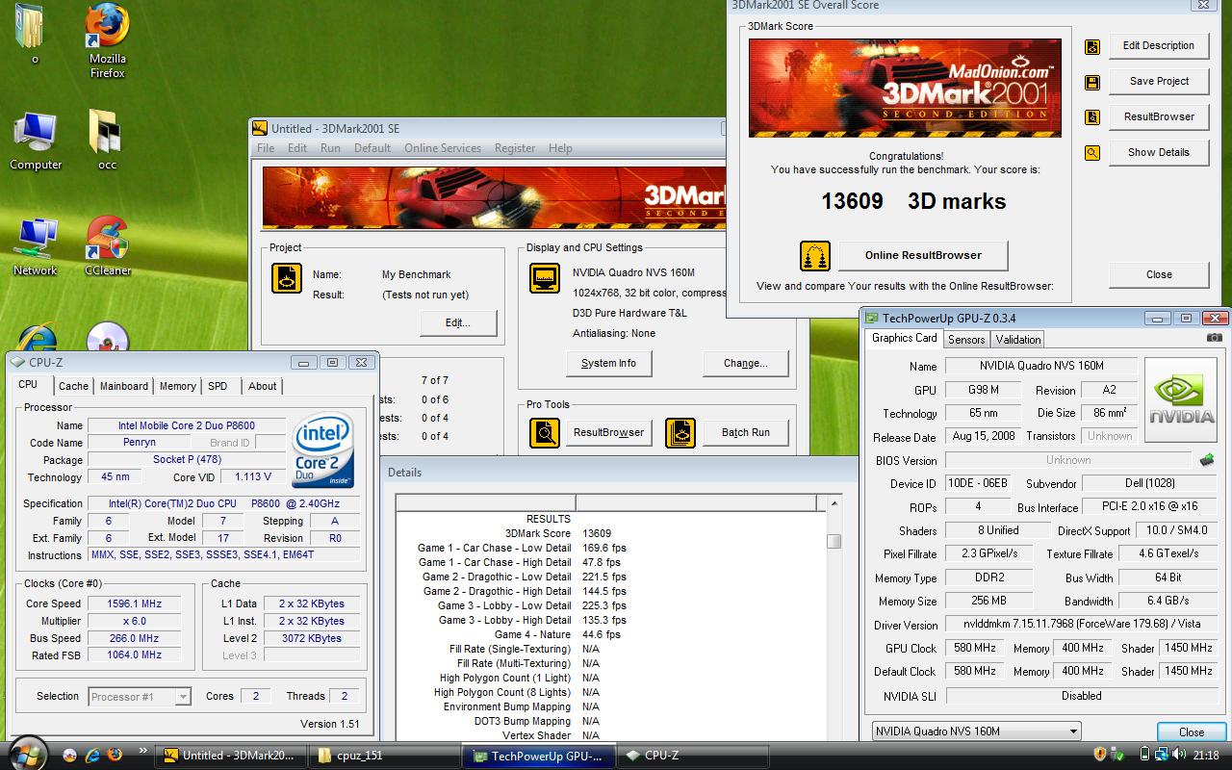This screenshot has height=770, width=1232.
Task: Take a GPU-Z screenshot with camera icon
Action: [1215, 338]
